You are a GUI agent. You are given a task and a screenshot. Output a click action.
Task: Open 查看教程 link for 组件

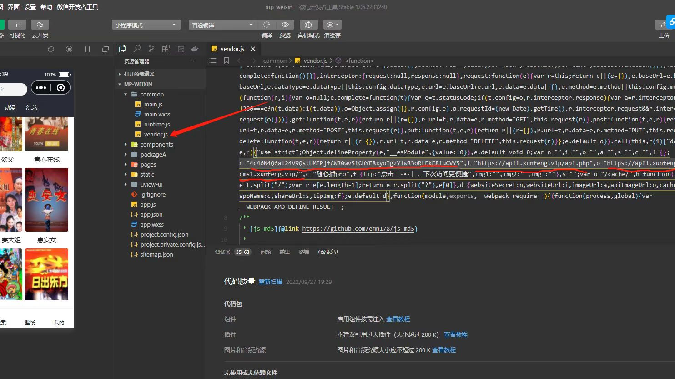(x=398, y=319)
